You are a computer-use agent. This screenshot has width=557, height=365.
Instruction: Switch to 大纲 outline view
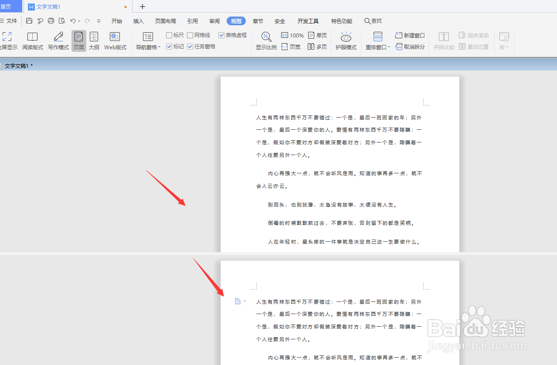pyautogui.click(x=94, y=41)
